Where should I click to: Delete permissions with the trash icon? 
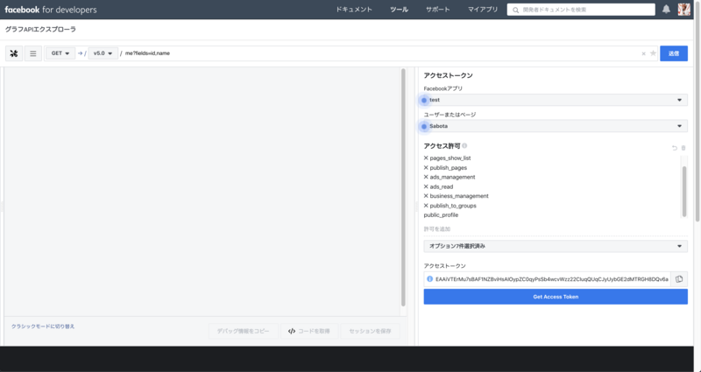(x=683, y=148)
